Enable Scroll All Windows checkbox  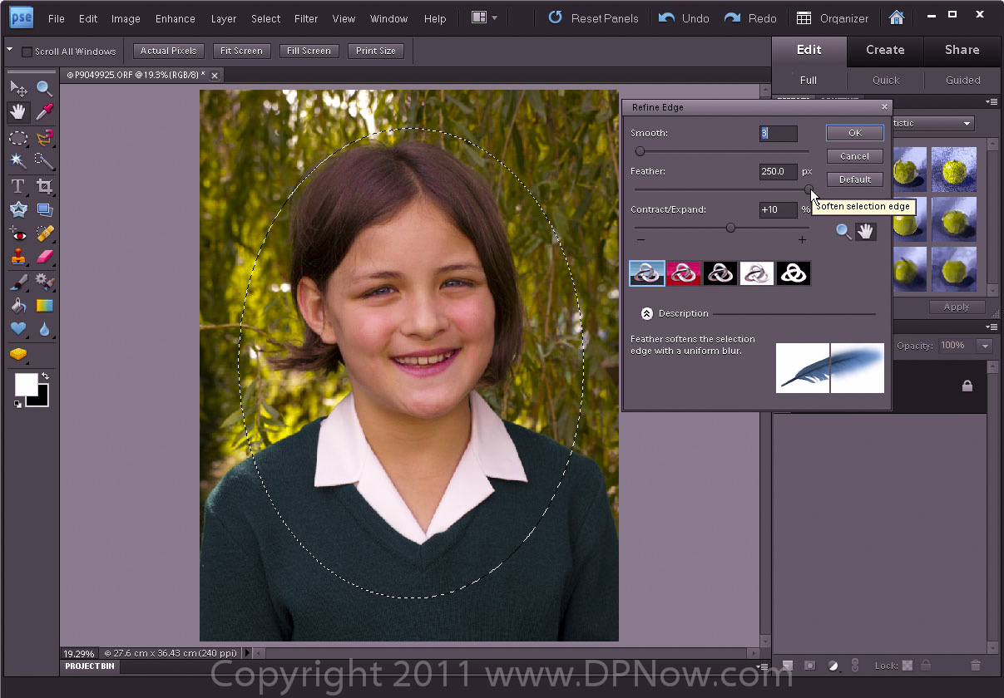27,52
